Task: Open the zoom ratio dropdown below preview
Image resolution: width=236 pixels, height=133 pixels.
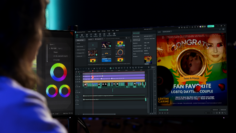Action: [208, 113]
